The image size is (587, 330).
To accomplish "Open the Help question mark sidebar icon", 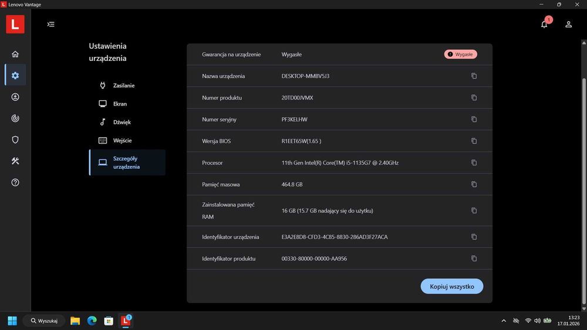I will [x=15, y=182].
